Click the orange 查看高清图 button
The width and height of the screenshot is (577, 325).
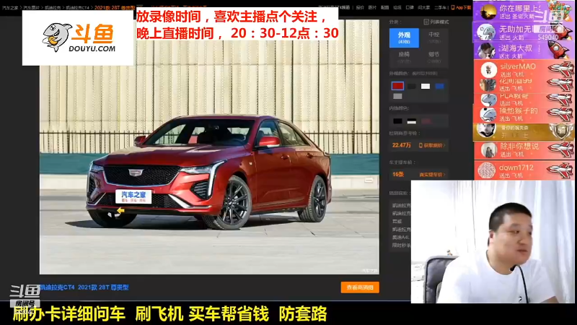[360, 287]
